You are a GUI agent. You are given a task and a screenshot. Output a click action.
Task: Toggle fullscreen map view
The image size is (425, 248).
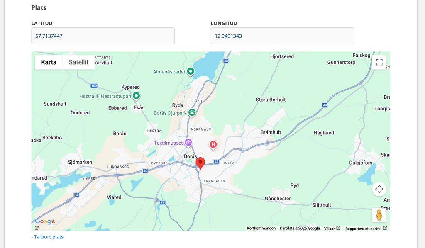click(x=379, y=62)
